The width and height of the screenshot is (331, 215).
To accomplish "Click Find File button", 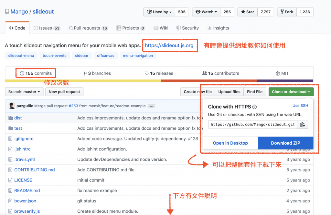I will click(x=255, y=92).
